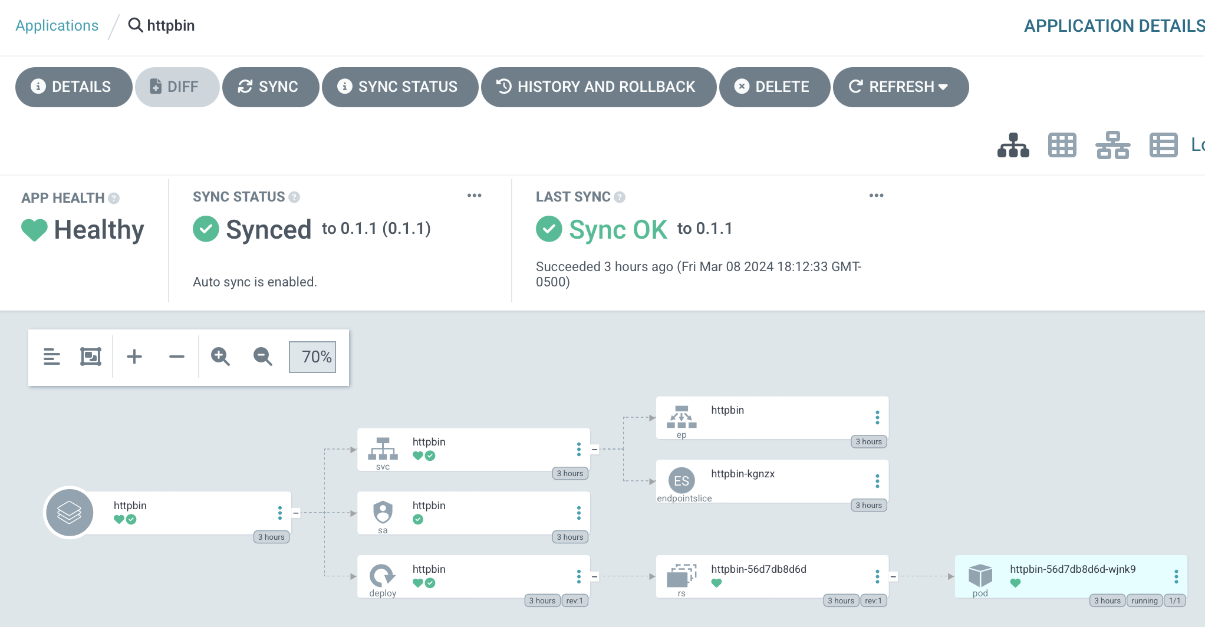The height and width of the screenshot is (627, 1205).
Task: Switch to the network view icon
Action: tap(1112, 145)
